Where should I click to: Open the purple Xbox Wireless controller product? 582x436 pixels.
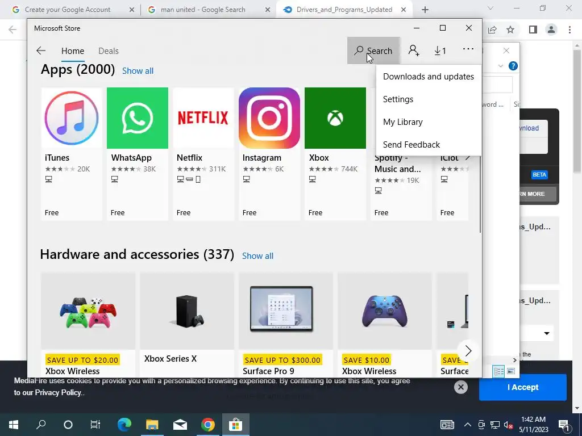[385, 324]
